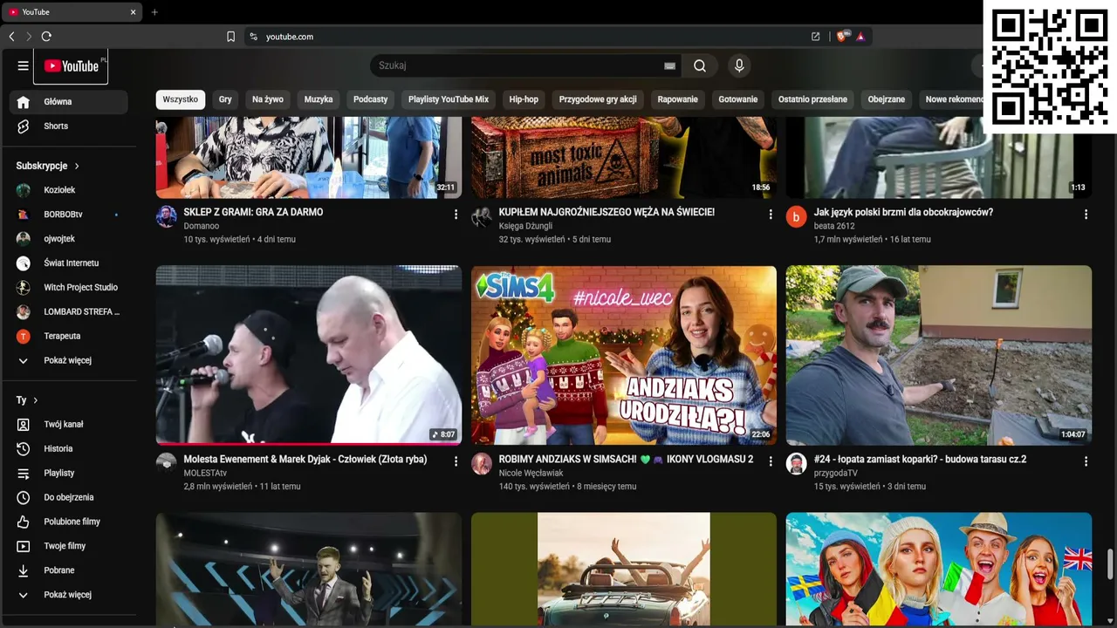Select the Wszystko filter chip

pos(181,99)
